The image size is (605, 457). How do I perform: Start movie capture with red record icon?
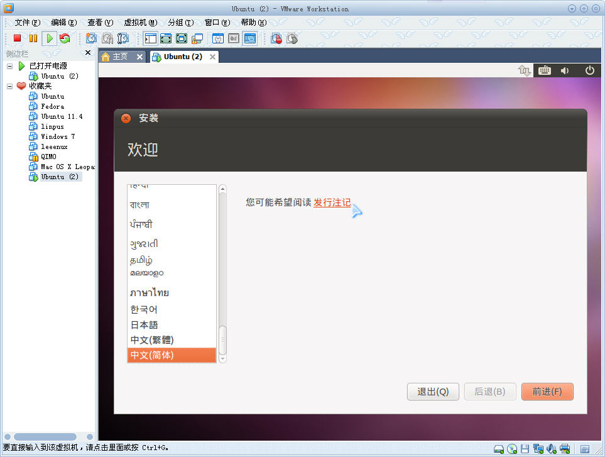tap(276, 38)
